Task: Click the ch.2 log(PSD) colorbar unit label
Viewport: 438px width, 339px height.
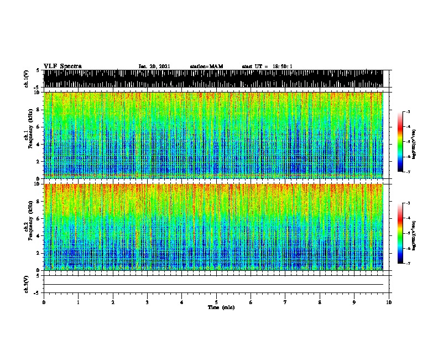Action: [414, 235]
